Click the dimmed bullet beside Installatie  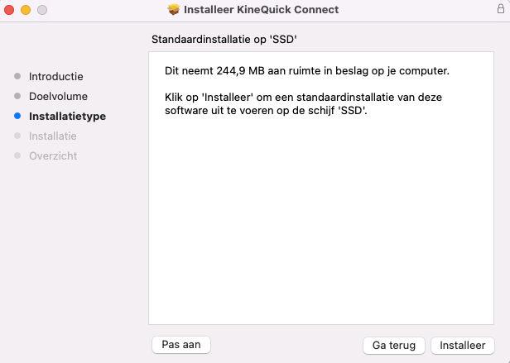click(17, 136)
